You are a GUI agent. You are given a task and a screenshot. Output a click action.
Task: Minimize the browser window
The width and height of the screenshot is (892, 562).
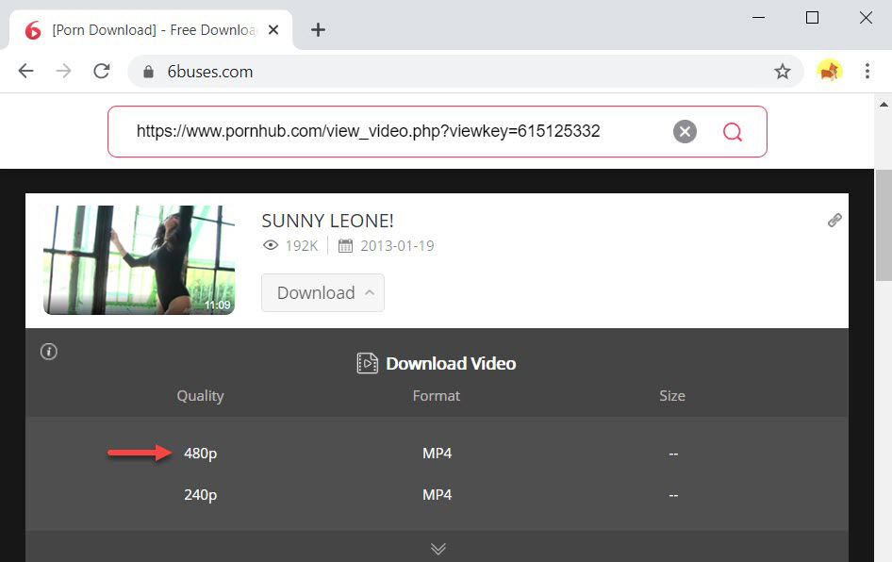point(758,18)
